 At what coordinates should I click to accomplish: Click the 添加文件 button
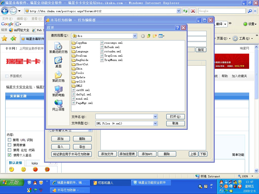tap(107, 154)
